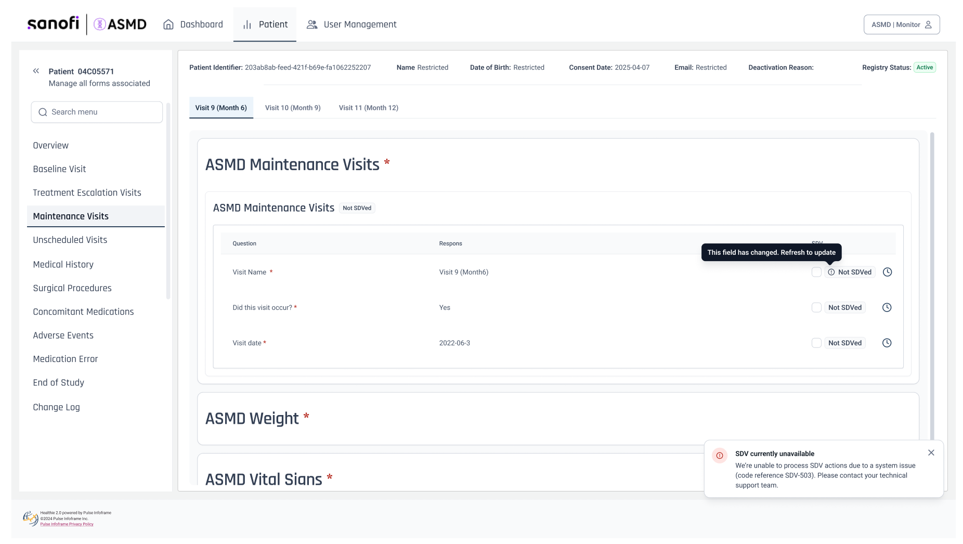Open the ASMD | Monitor user menu
This screenshot has width=963, height=544.
(x=902, y=24)
